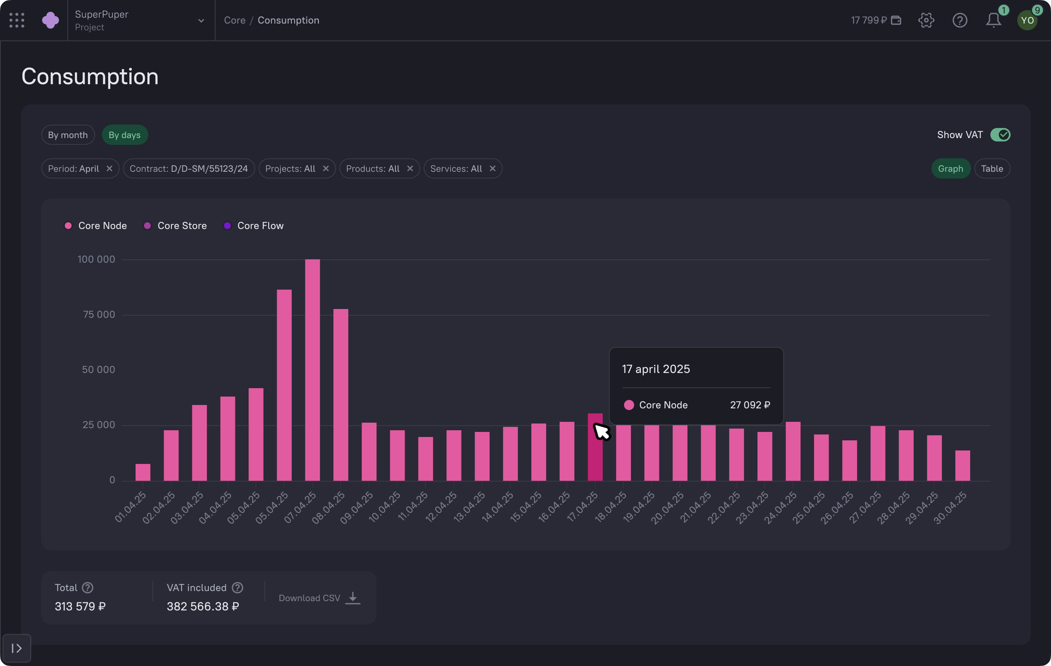Image resolution: width=1051 pixels, height=666 pixels.
Task: Click the purple clover logo icon
Action: click(51, 20)
